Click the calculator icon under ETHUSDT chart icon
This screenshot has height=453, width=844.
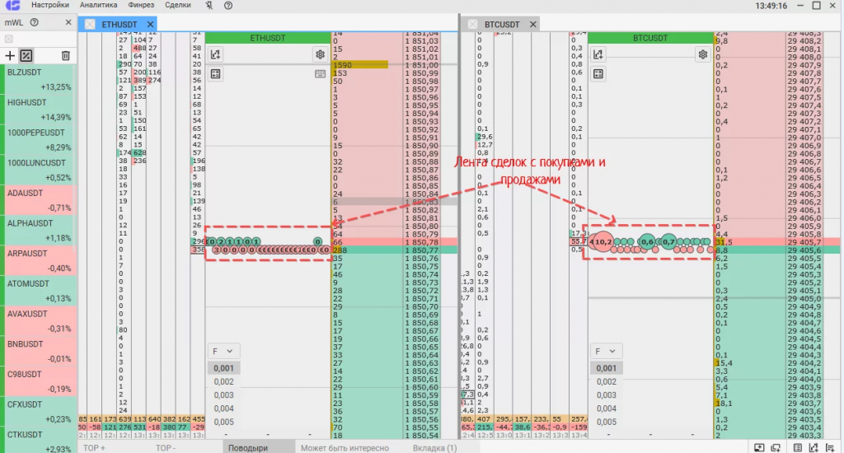coord(215,73)
